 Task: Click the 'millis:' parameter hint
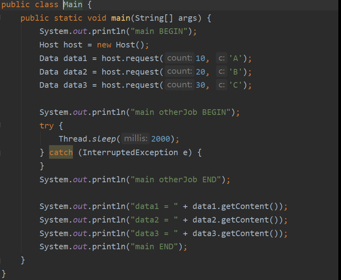[x=136, y=138]
